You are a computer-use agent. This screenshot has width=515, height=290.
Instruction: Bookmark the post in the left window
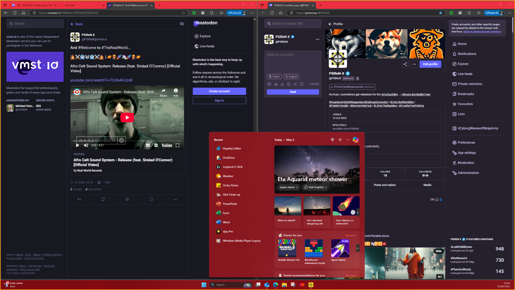pos(151,199)
